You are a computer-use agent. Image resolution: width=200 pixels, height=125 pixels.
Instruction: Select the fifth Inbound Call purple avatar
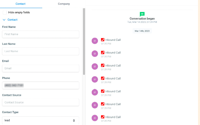95,92
